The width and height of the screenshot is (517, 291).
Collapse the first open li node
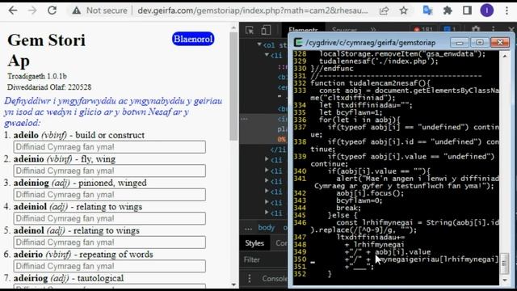(267, 55)
